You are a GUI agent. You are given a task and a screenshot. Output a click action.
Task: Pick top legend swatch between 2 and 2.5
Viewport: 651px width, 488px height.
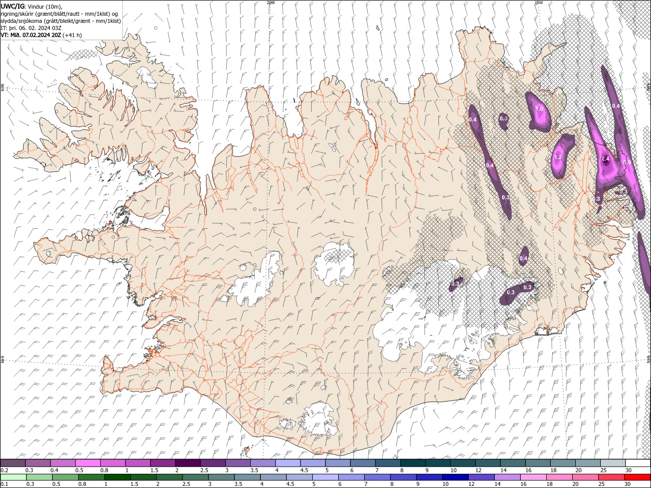[188, 463]
